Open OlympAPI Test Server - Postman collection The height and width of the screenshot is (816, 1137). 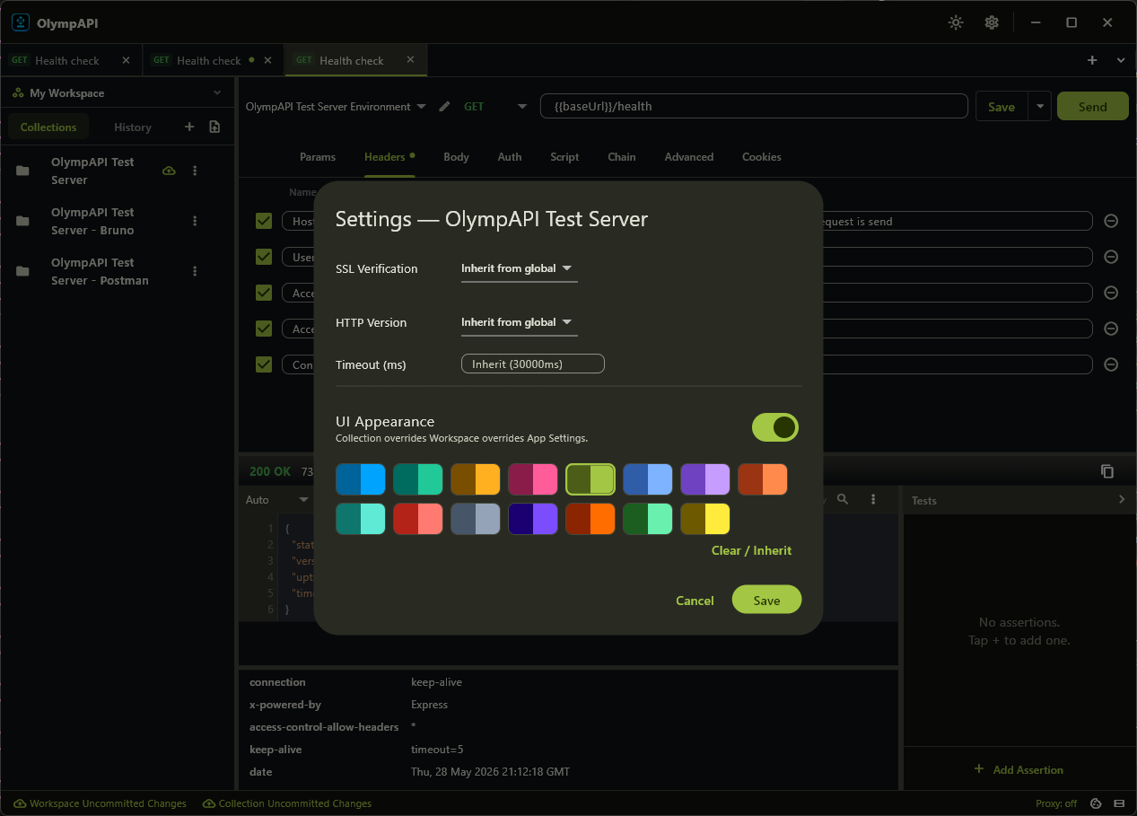click(x=100, y=271)
